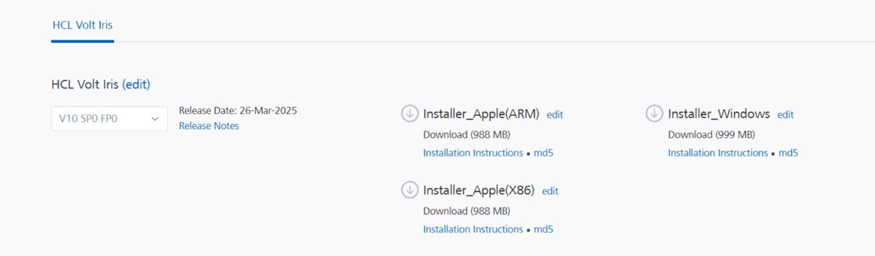Open Installation Instructions for Windows installer
Viewport: 875px width, 256px height.
point(718,153)
